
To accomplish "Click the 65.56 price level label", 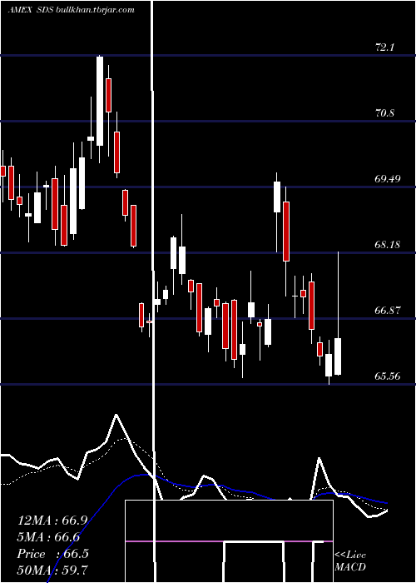I will point(388,376).
